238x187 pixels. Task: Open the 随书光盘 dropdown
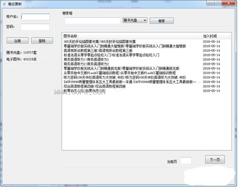pos(135,20)
